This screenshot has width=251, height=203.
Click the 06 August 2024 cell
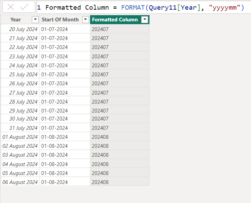tap(20, 182)
